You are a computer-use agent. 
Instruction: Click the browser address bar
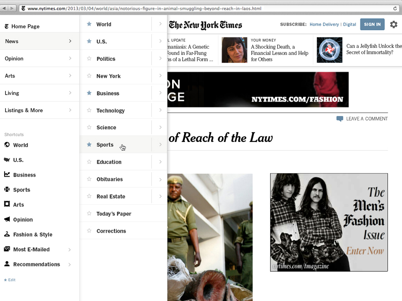(x=167, y=8)
